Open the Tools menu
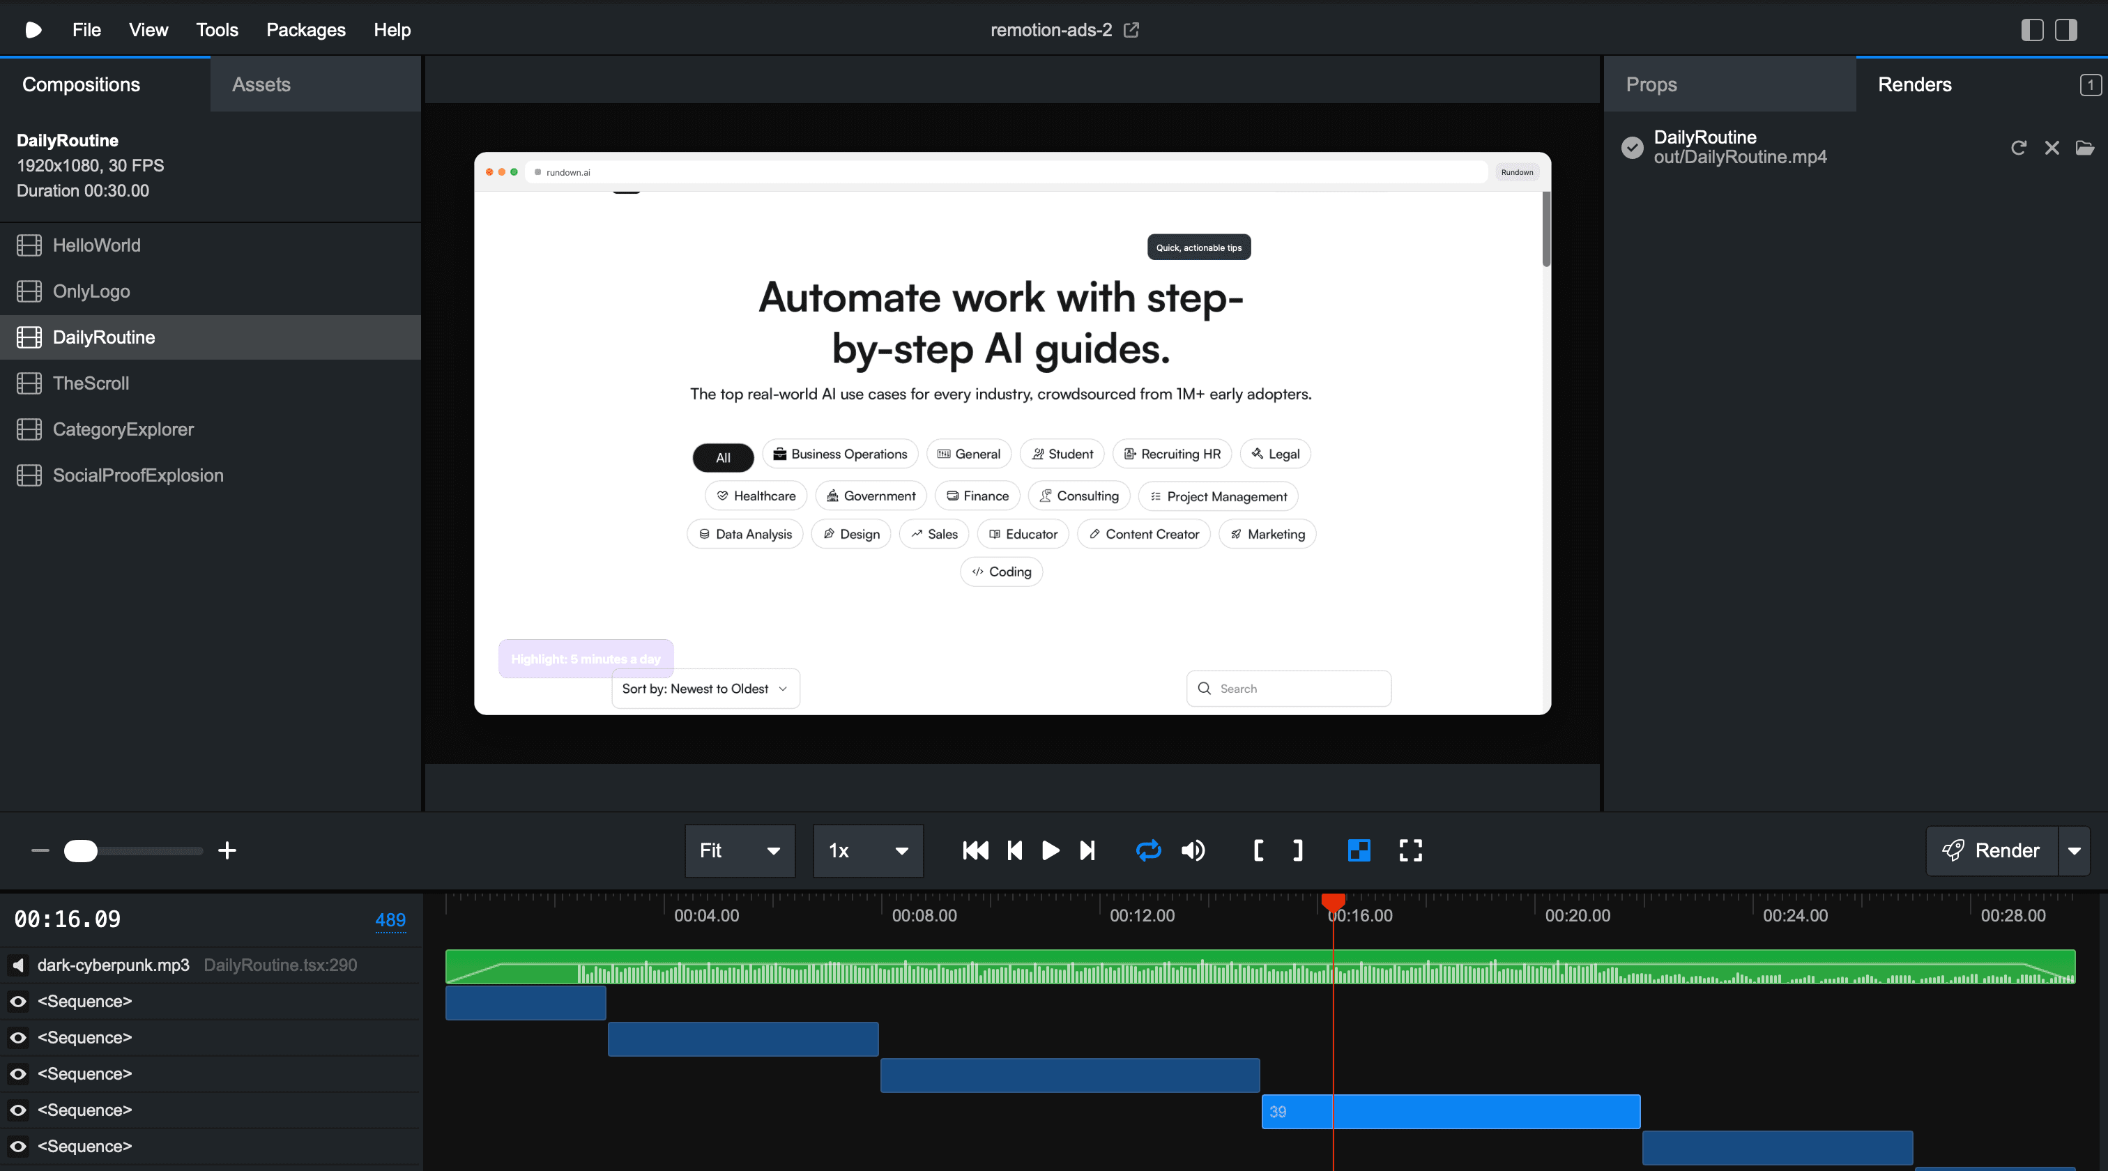 pos(216,29)
